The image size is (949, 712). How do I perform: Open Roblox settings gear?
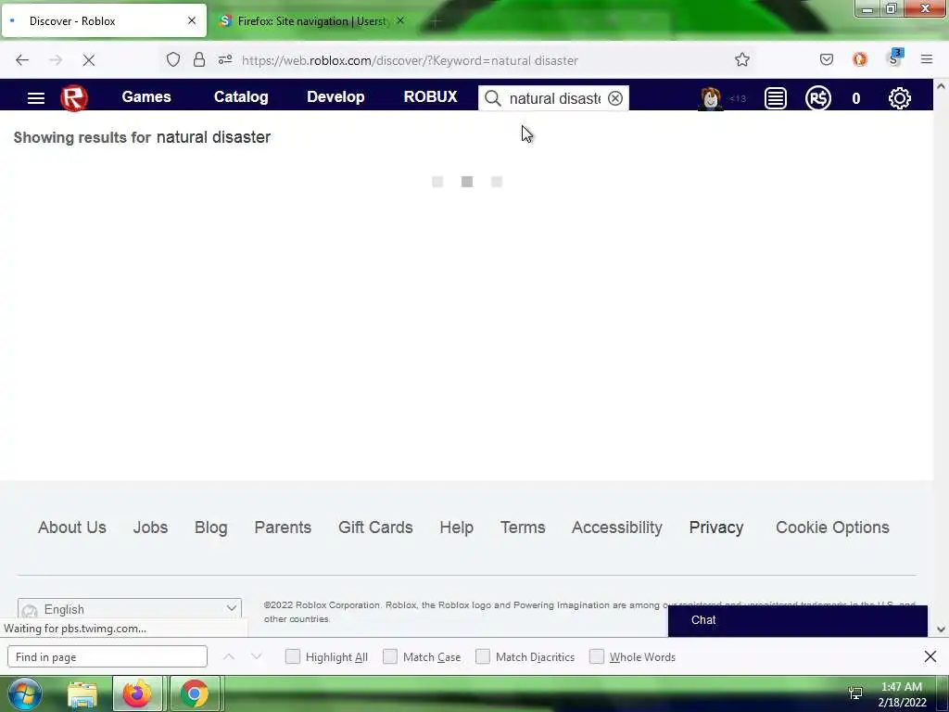click(899, 98)
